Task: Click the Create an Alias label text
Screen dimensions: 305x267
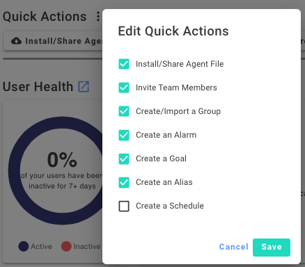Action: 164,182
